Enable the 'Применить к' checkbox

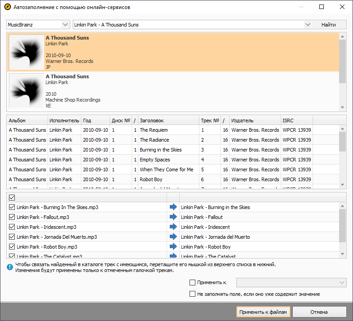193,282
